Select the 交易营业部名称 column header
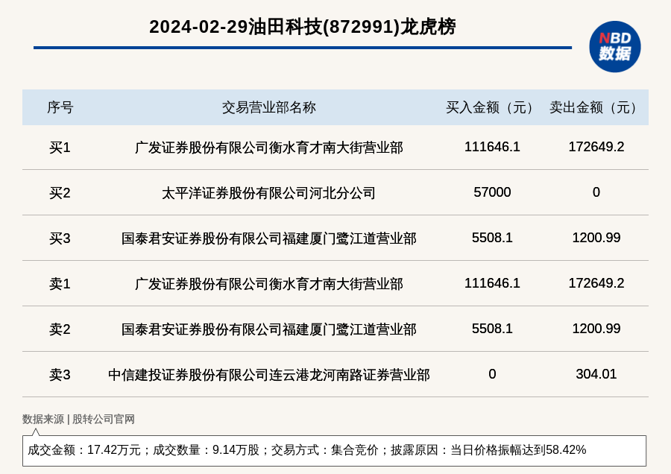Viewport: 671px width, 474px height. pyautogui.click(x=268, y=107)
